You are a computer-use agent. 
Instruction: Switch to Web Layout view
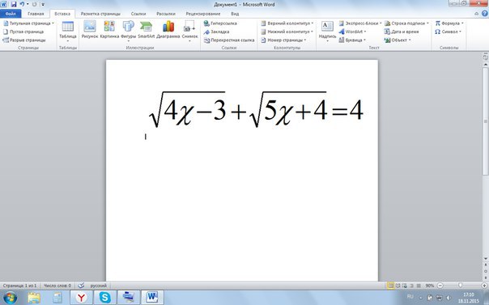coord(405,286)
